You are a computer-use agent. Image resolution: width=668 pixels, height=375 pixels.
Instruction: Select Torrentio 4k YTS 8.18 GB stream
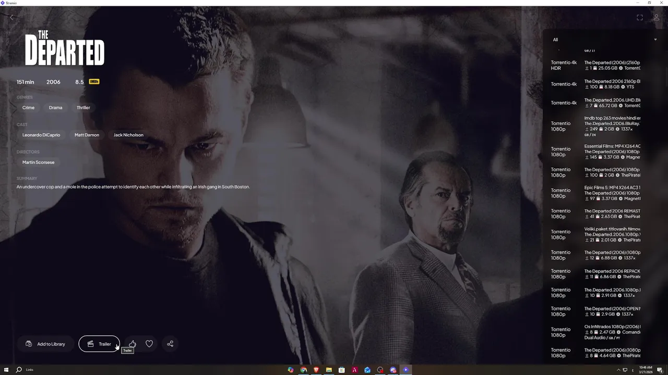point(596,84)
